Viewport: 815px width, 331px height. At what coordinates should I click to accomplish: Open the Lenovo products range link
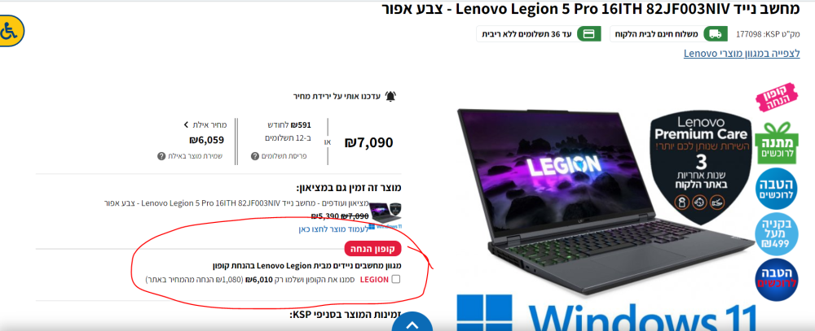click(x=742, y=54)
